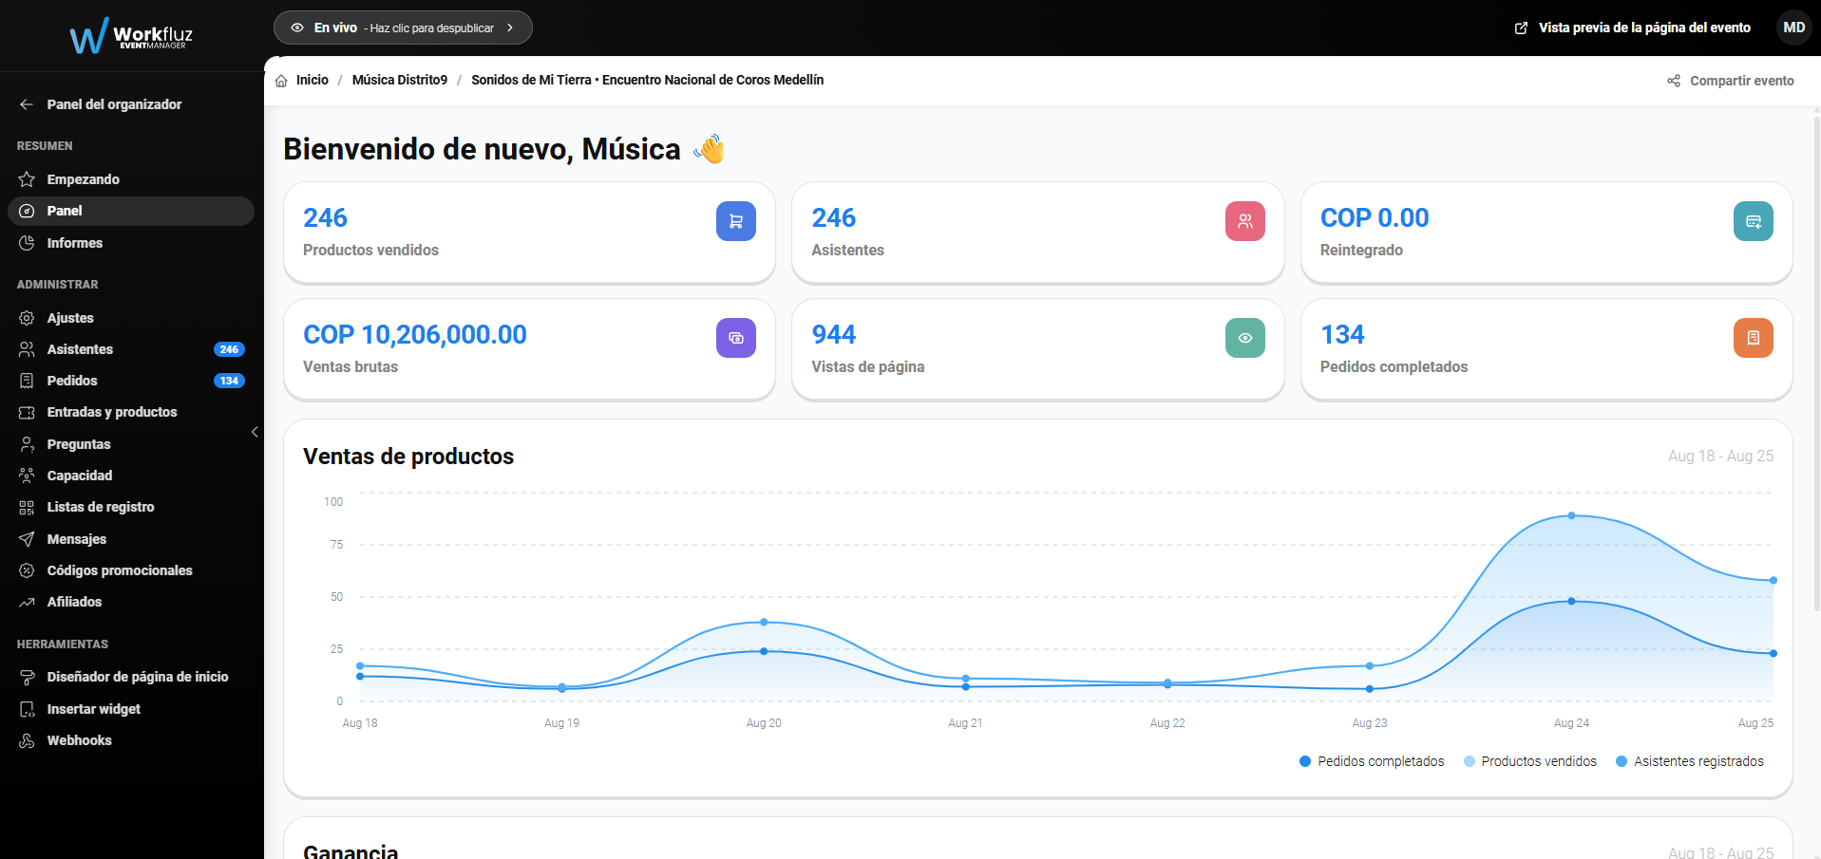This screenshot has width=1821, height=859.
Task: Go to Ajustes settings
Action: pos(131,318)
